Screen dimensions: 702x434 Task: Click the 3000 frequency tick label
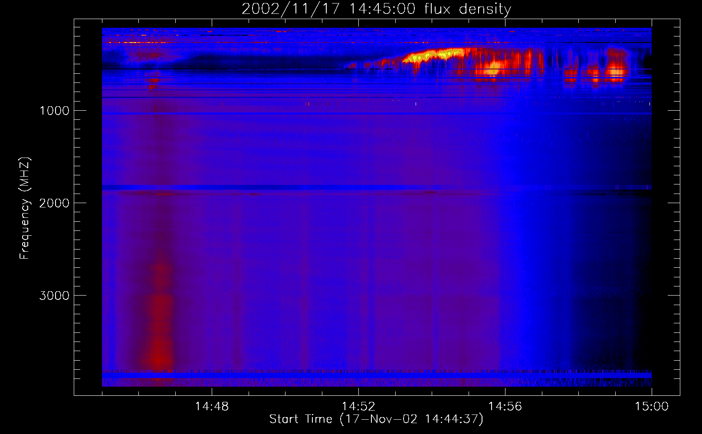54,296
